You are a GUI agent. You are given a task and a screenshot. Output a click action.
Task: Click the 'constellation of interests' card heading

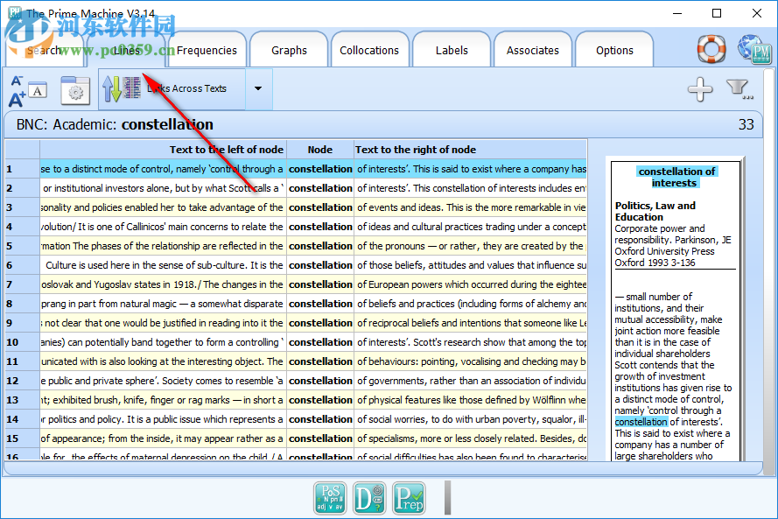[676, 177]
